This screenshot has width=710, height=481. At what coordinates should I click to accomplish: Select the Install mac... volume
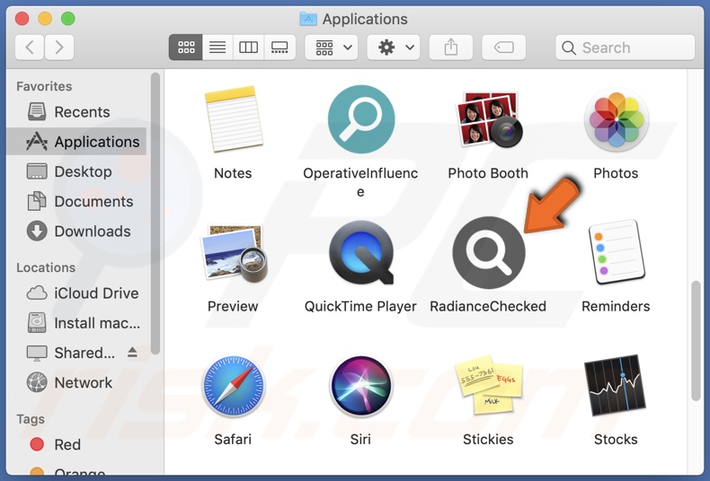pos(76,323)
